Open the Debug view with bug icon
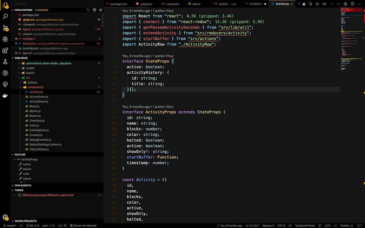Image resolution: width=365 pixels, height=228 pixels. (x=5, y=39)
